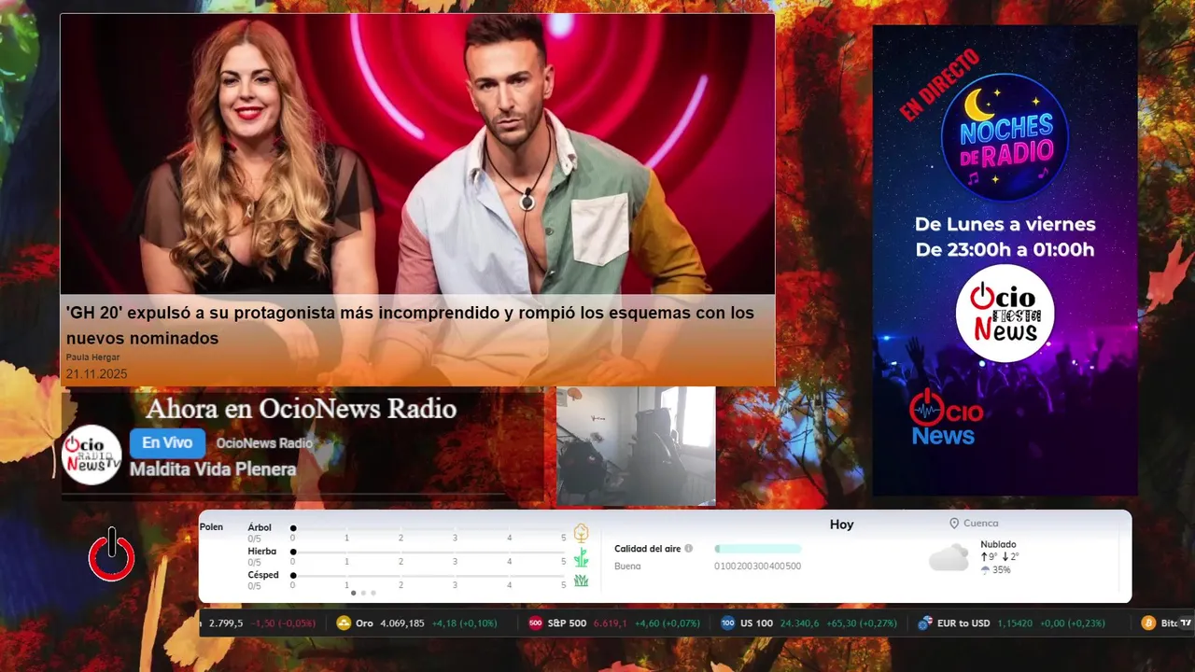Click the Árbol pollen level slider
The image size is (1195, 672).
[429, 528]
